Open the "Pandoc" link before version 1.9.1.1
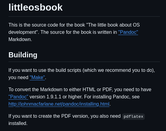The height and width of the screenshot is (131, 166). [18, 97]
